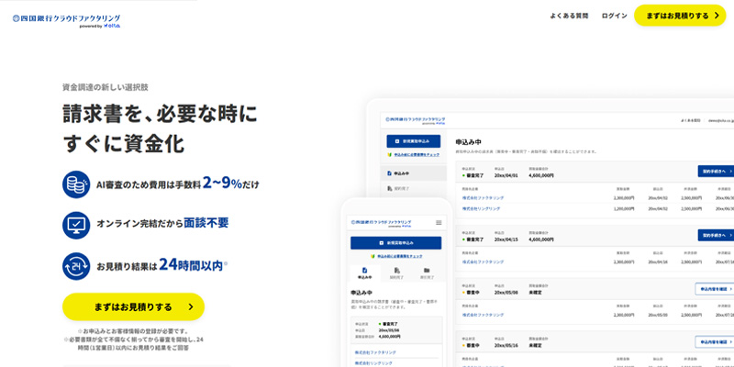This screenshot has width=734, height=367.
Task: Select the folder icon tab in mobile mockup
Action: [427, 273]
